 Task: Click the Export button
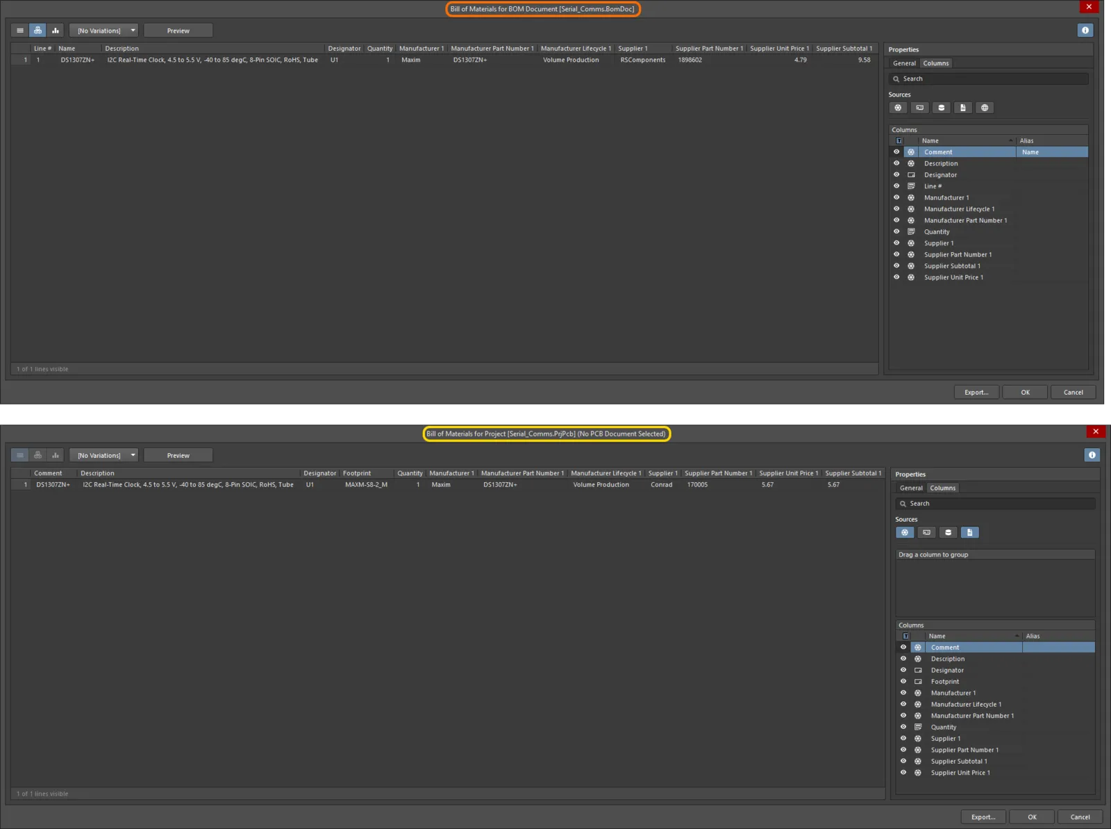(x=976, y=392)
